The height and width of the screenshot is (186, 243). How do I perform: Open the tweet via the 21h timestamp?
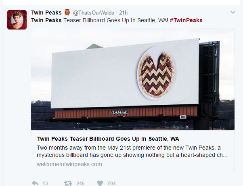[123, 13]
